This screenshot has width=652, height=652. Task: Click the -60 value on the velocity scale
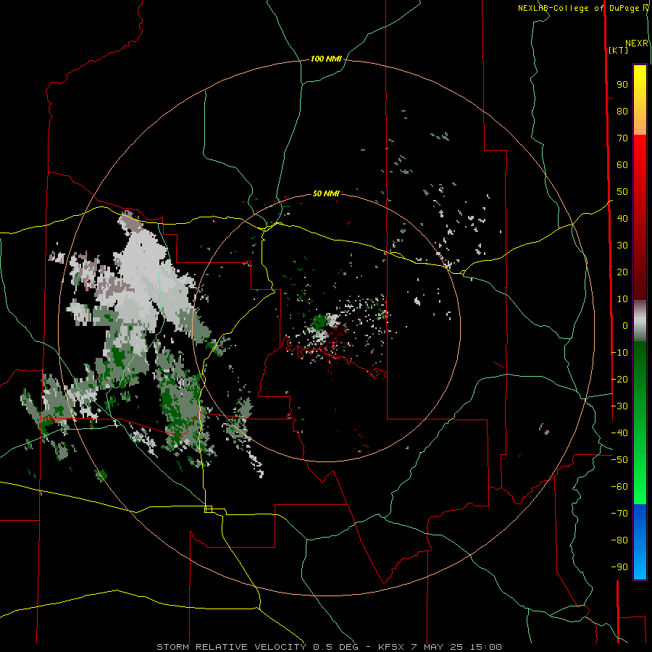point(619,487)
